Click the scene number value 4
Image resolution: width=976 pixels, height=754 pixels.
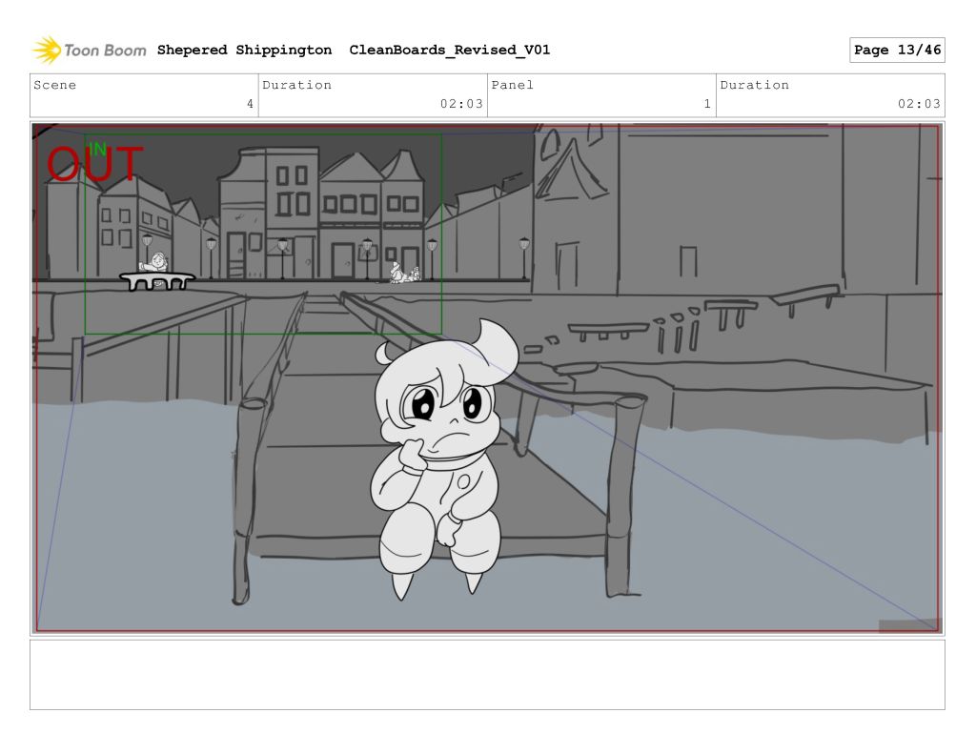[x=250, y=104]
